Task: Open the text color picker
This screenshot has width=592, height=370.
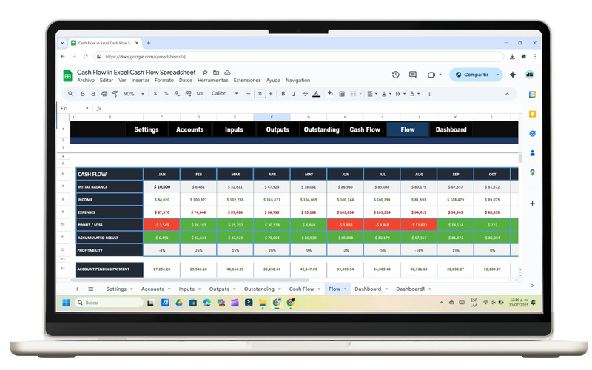Action: tap(317, 94)
